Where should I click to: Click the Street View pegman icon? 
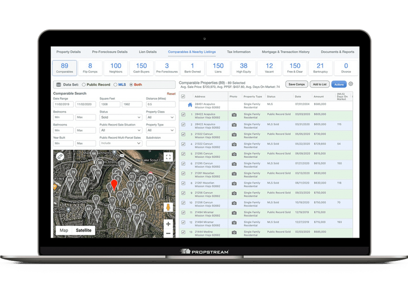(168, 207)
